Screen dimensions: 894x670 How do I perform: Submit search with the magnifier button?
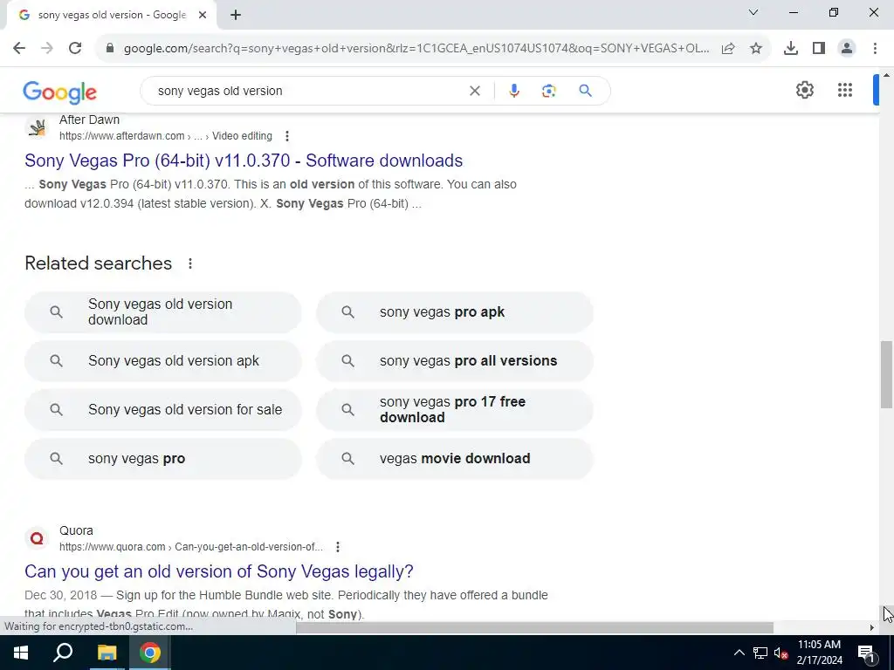tap(585, 91)
